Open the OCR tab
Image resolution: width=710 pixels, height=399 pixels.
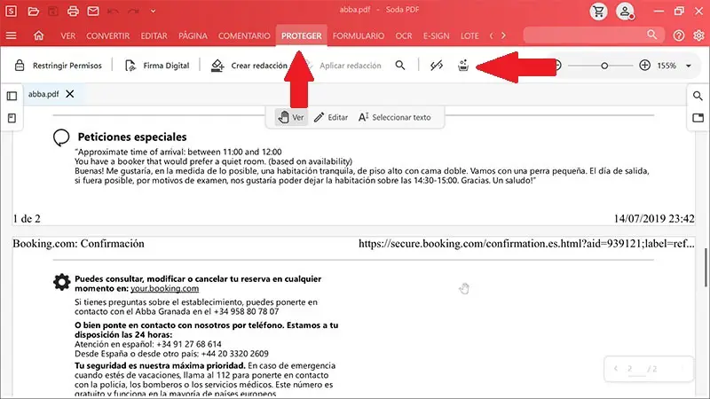(x=404, y=35)
